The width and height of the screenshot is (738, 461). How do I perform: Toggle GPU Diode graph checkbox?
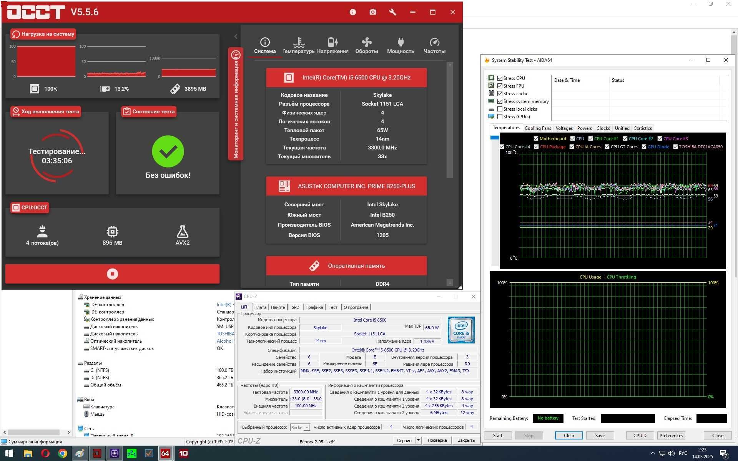[x=644, y=147]
